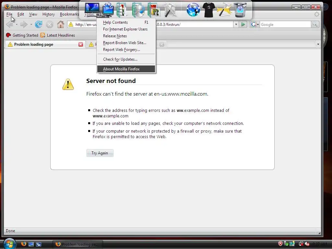Open the forward history dropdown arrow

pyautogui.click(x=31, y=25)
